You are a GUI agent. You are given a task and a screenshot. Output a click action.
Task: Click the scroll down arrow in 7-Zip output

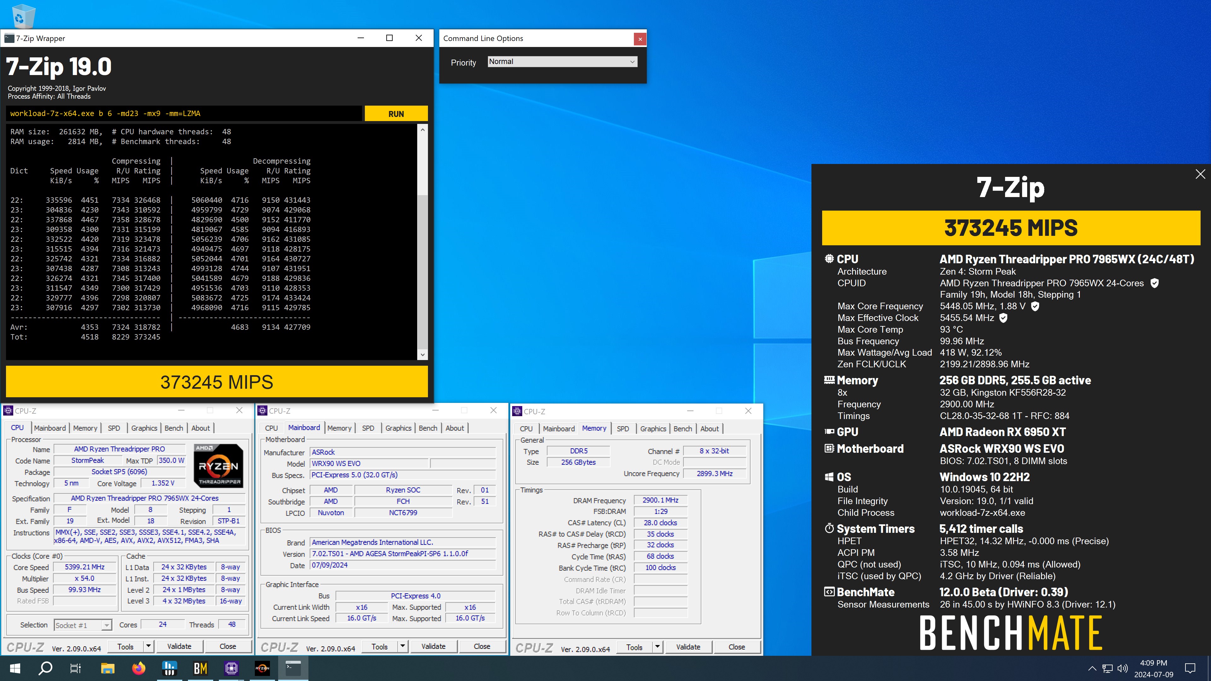[422, 355]
